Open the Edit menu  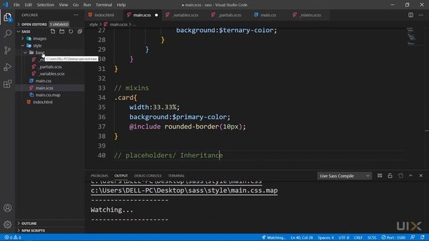28,5
